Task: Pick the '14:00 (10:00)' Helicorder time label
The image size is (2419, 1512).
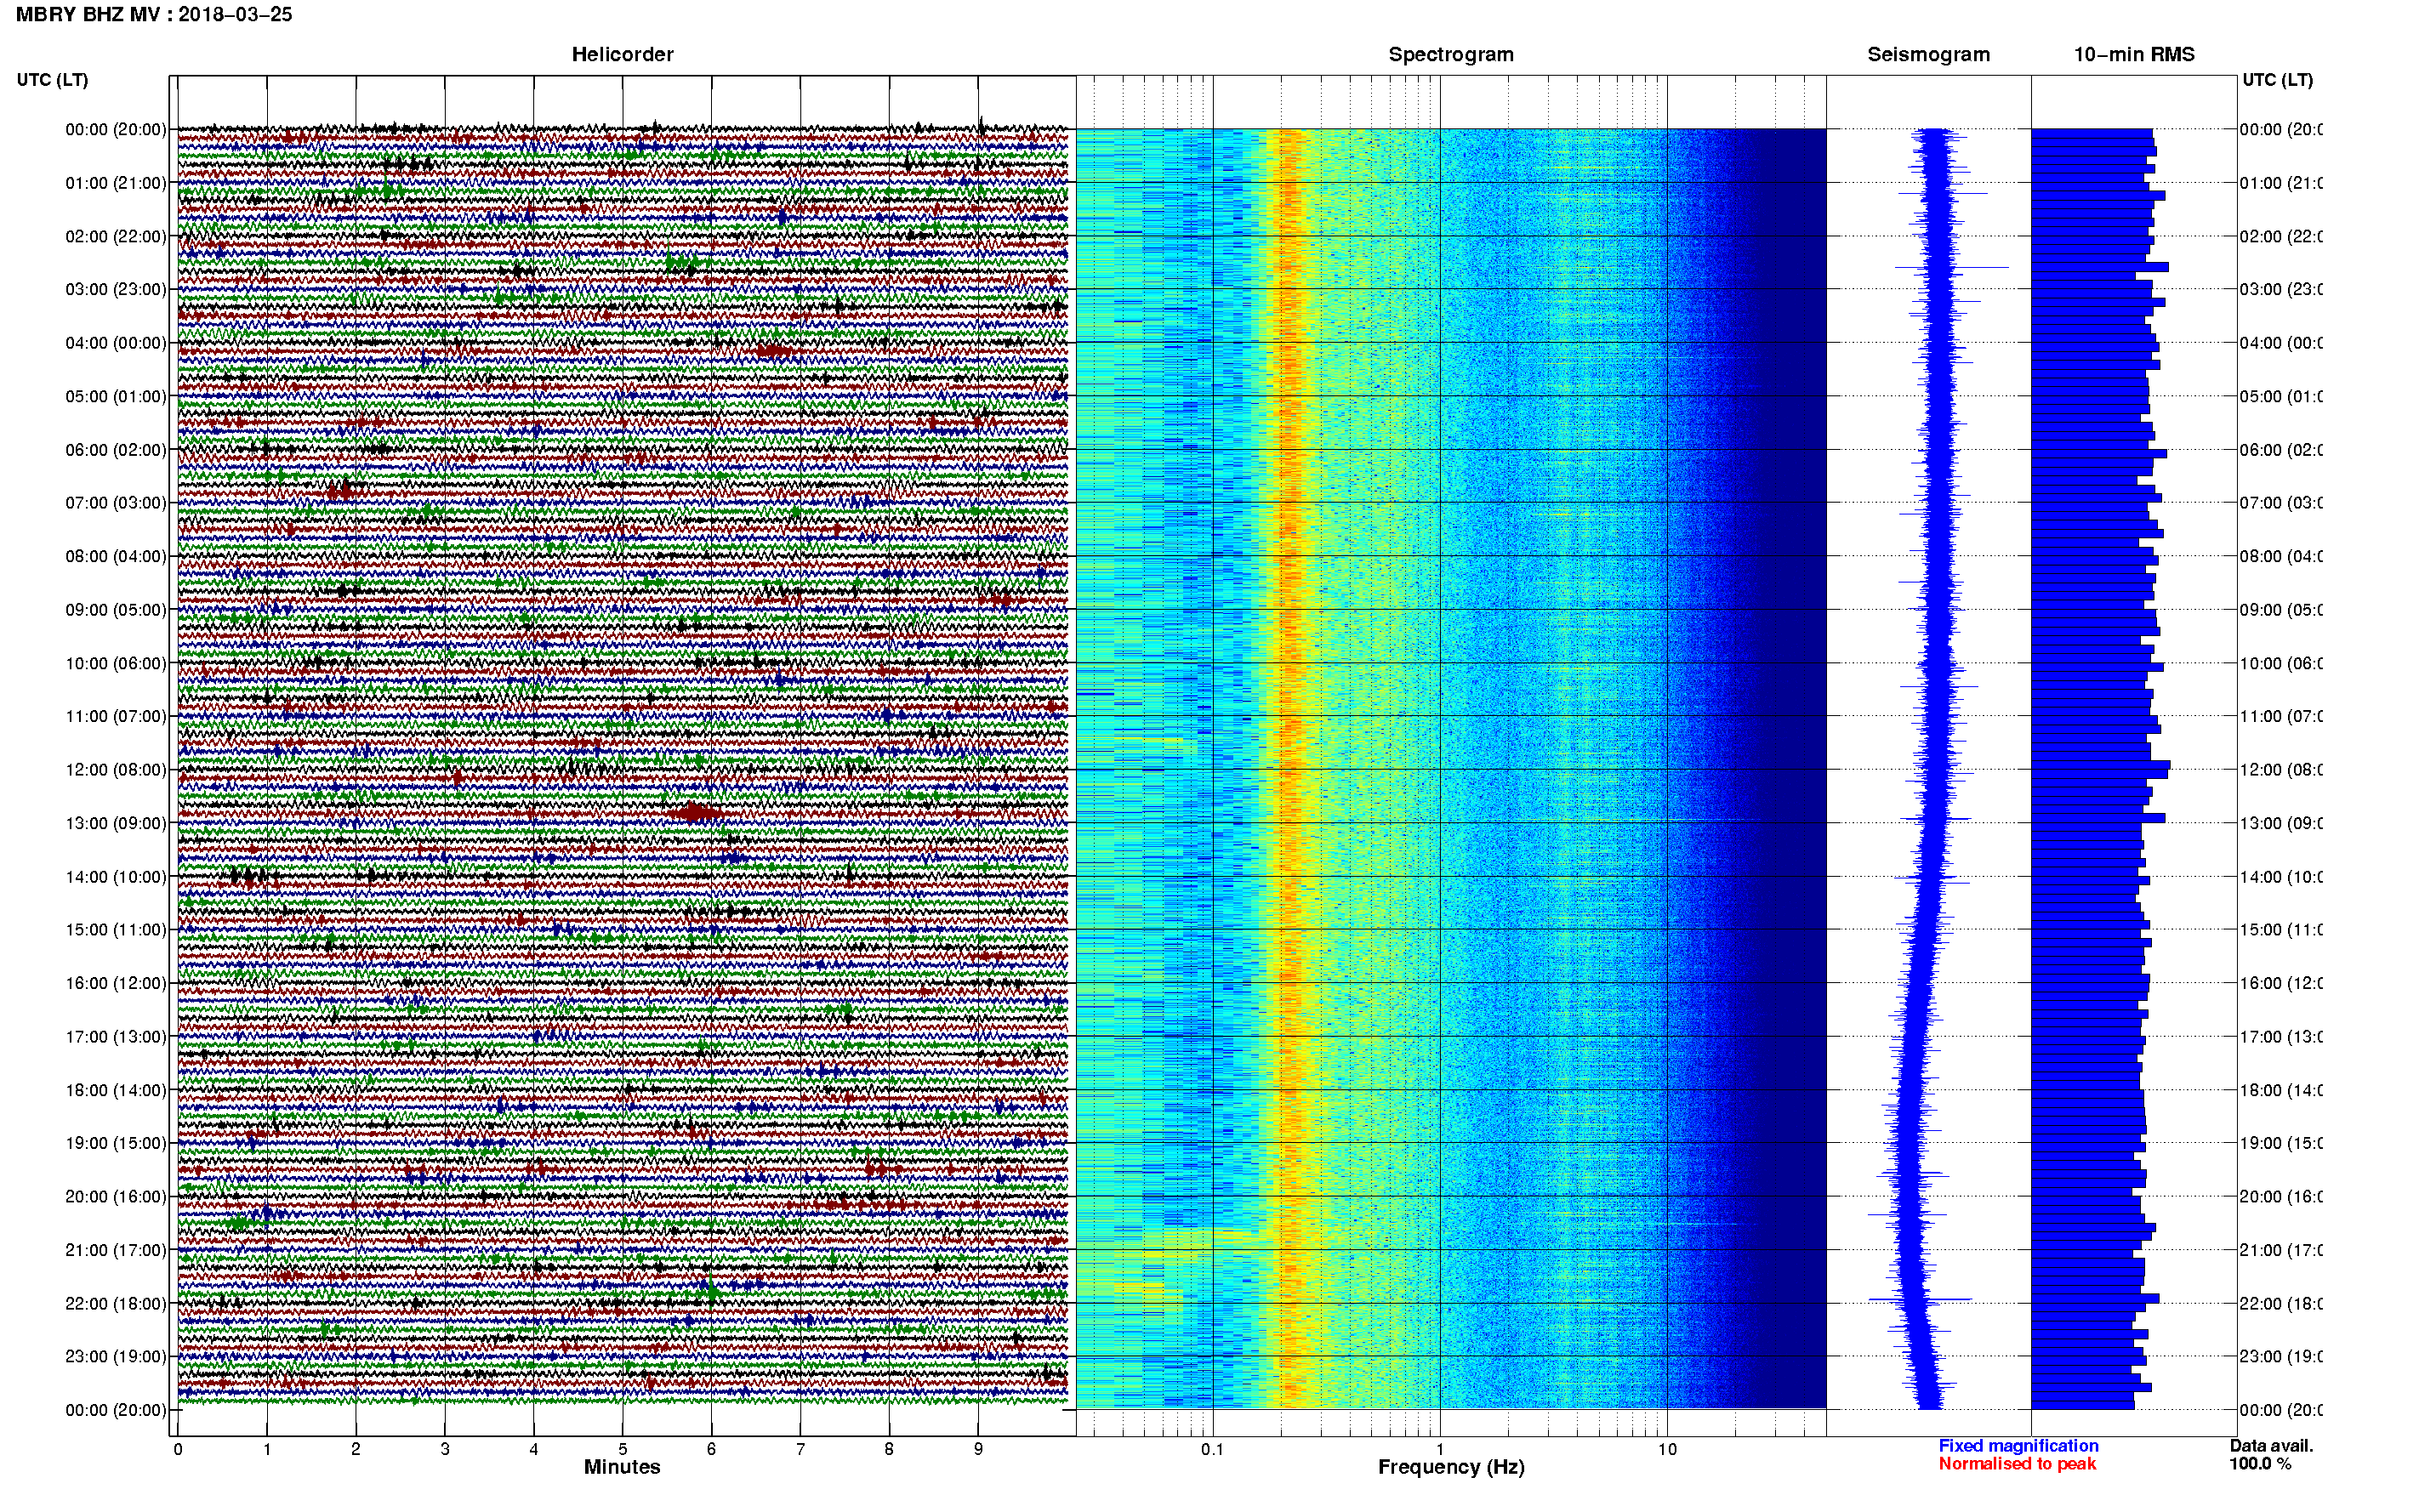Action: (x=116, y=877)
